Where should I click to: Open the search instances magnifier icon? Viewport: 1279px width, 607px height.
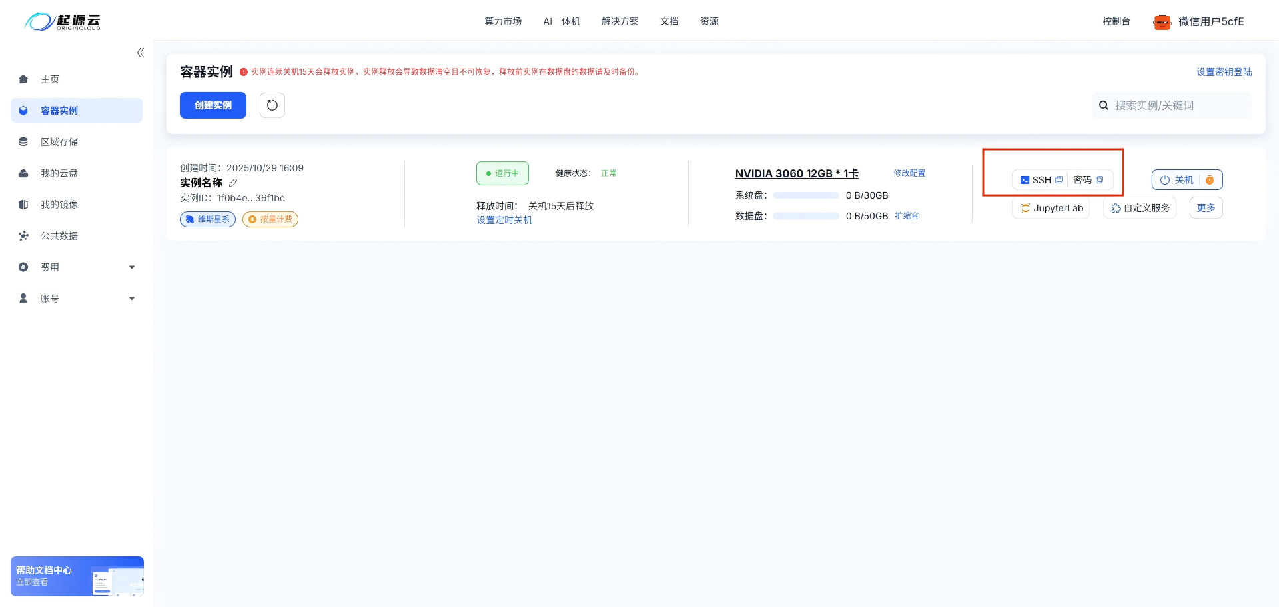[1104, 105]
